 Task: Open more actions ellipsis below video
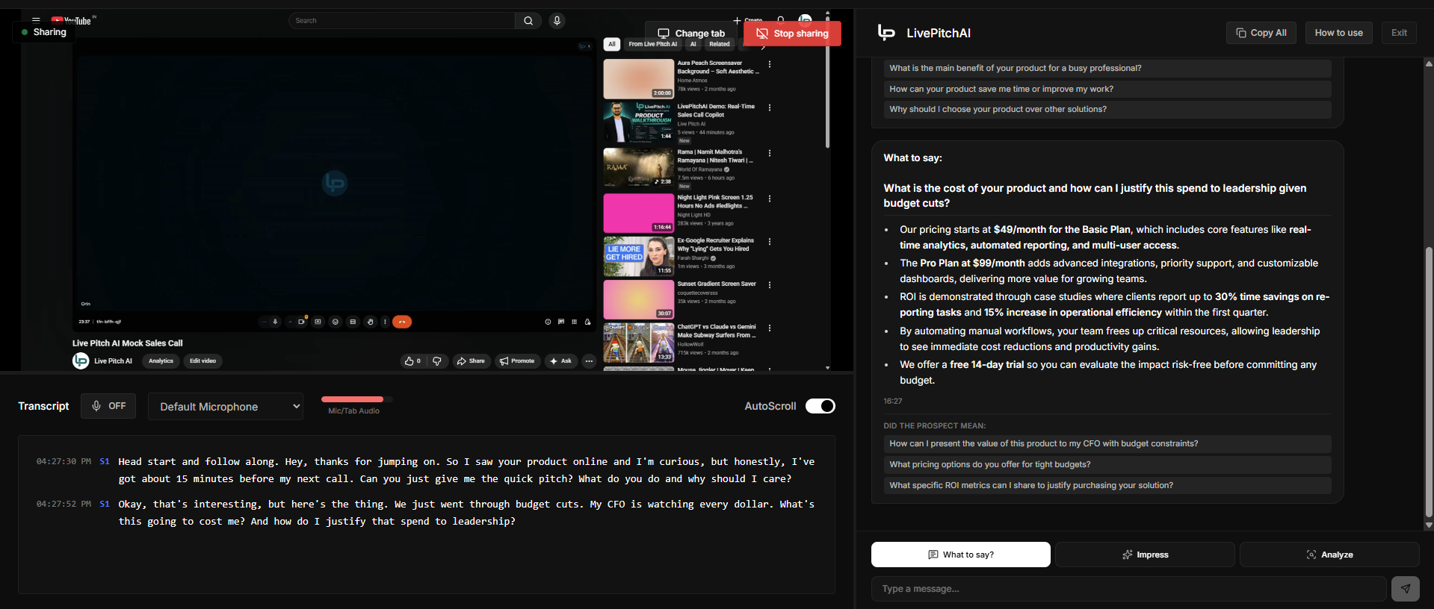pyautogui.click(x=589, y=361)
